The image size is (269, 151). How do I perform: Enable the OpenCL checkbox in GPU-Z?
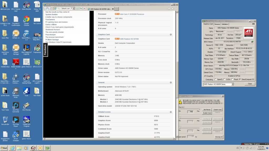pyautogui.click(x=216, y=79)
